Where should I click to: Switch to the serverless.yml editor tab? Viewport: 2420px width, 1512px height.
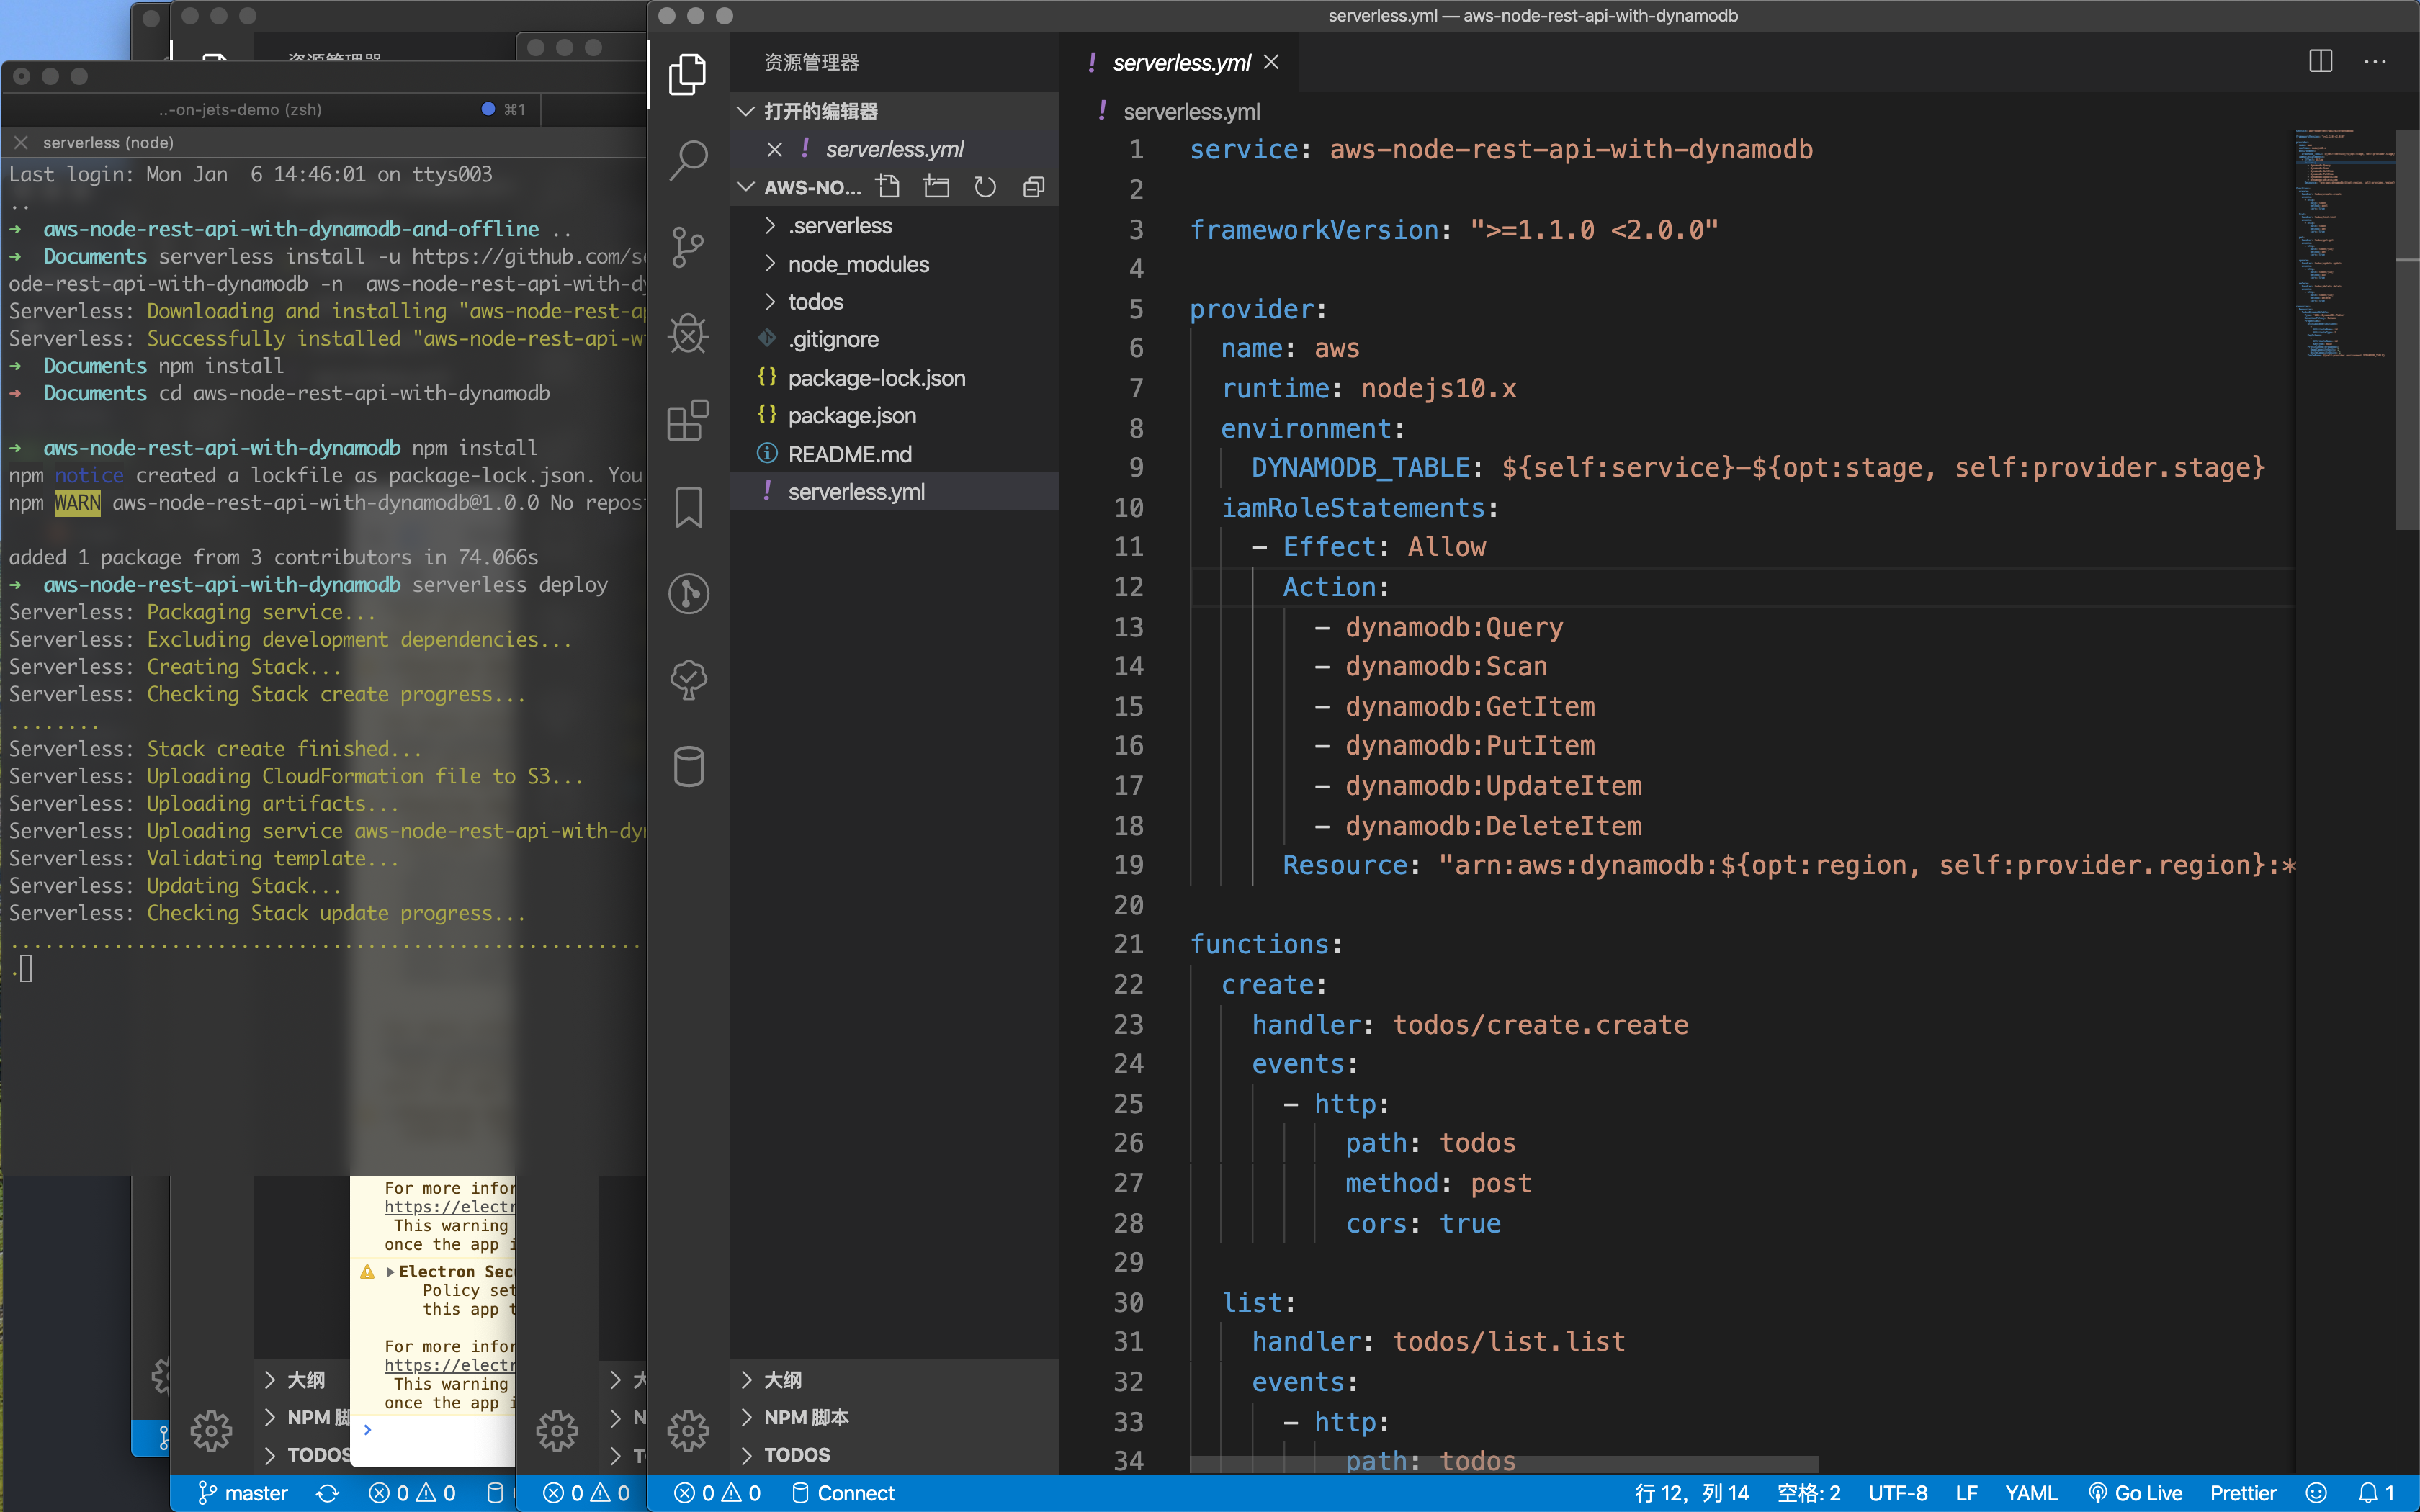[1180, 62]
